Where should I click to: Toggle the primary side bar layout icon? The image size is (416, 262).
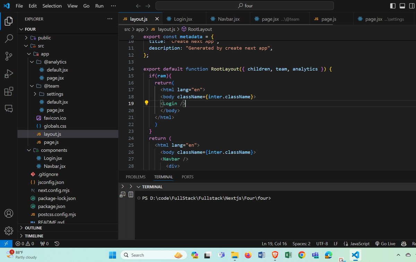393,6
